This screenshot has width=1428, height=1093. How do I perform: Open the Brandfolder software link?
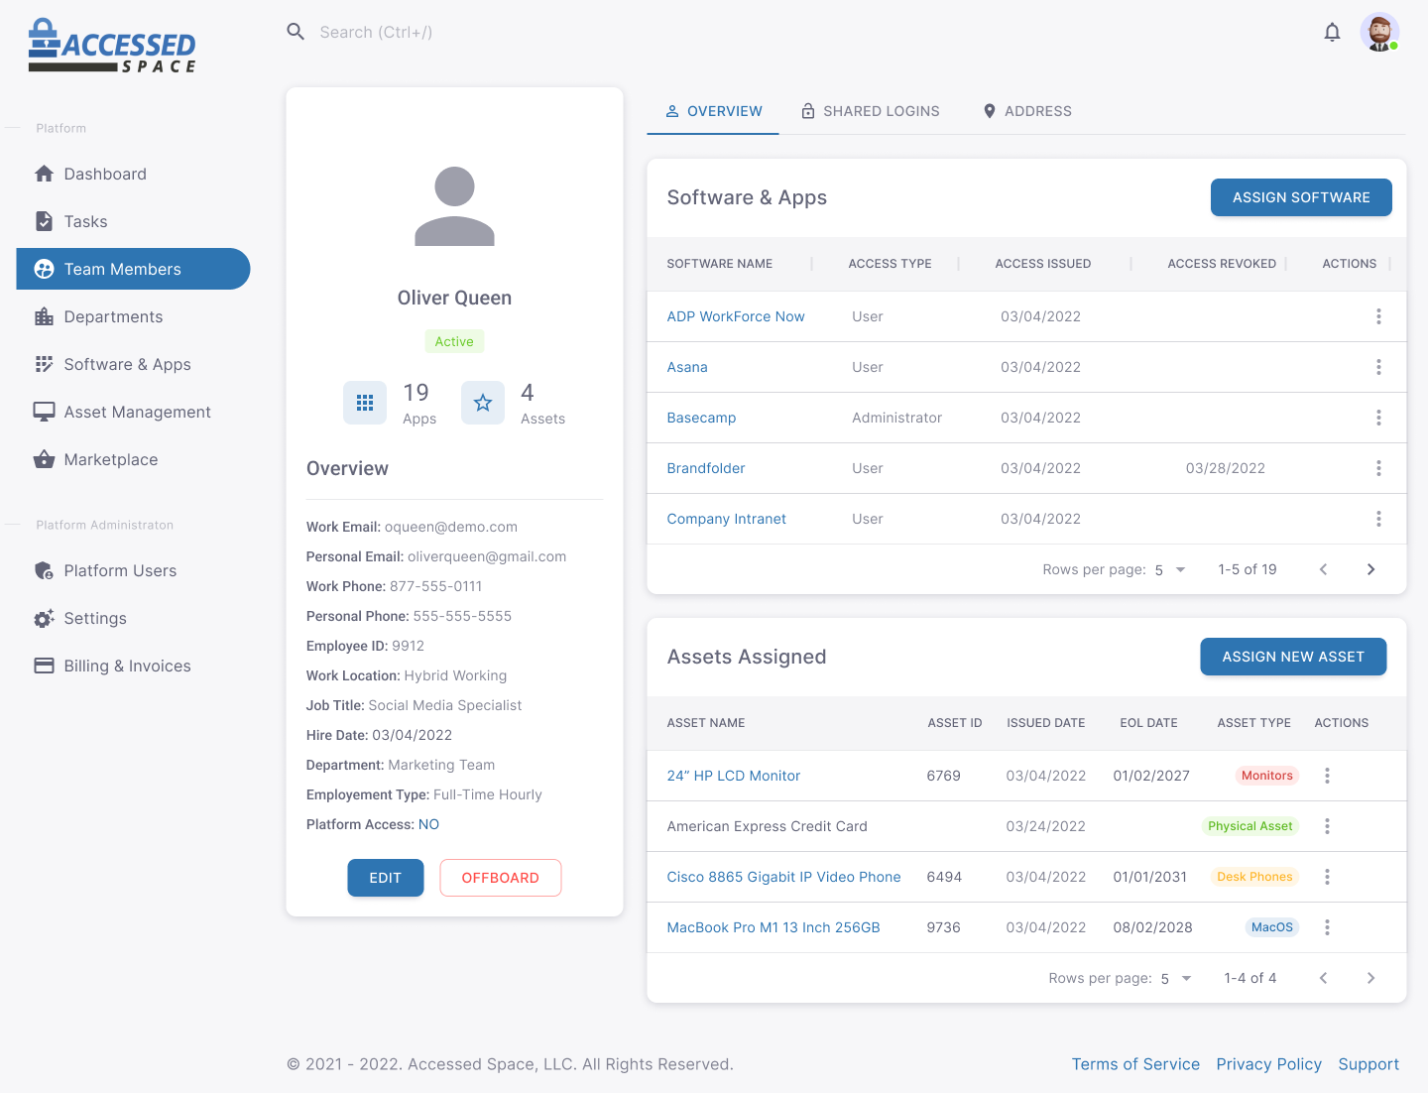706,468
